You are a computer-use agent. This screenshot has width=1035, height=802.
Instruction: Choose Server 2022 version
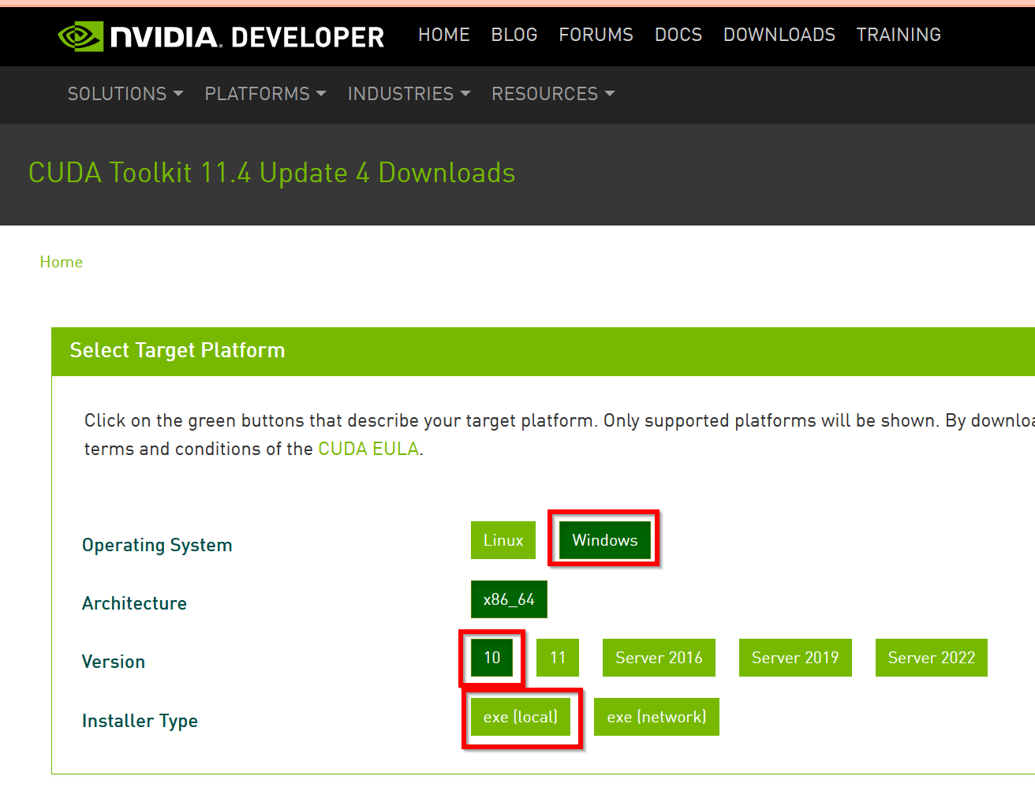pyautogui.click(x=932, y=658)
